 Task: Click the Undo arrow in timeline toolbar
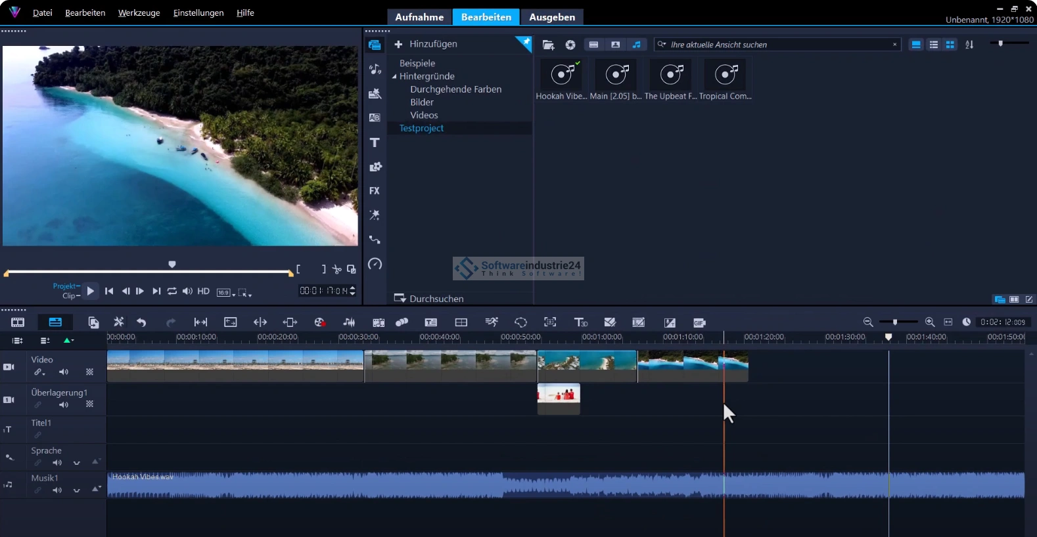point(141,322)
